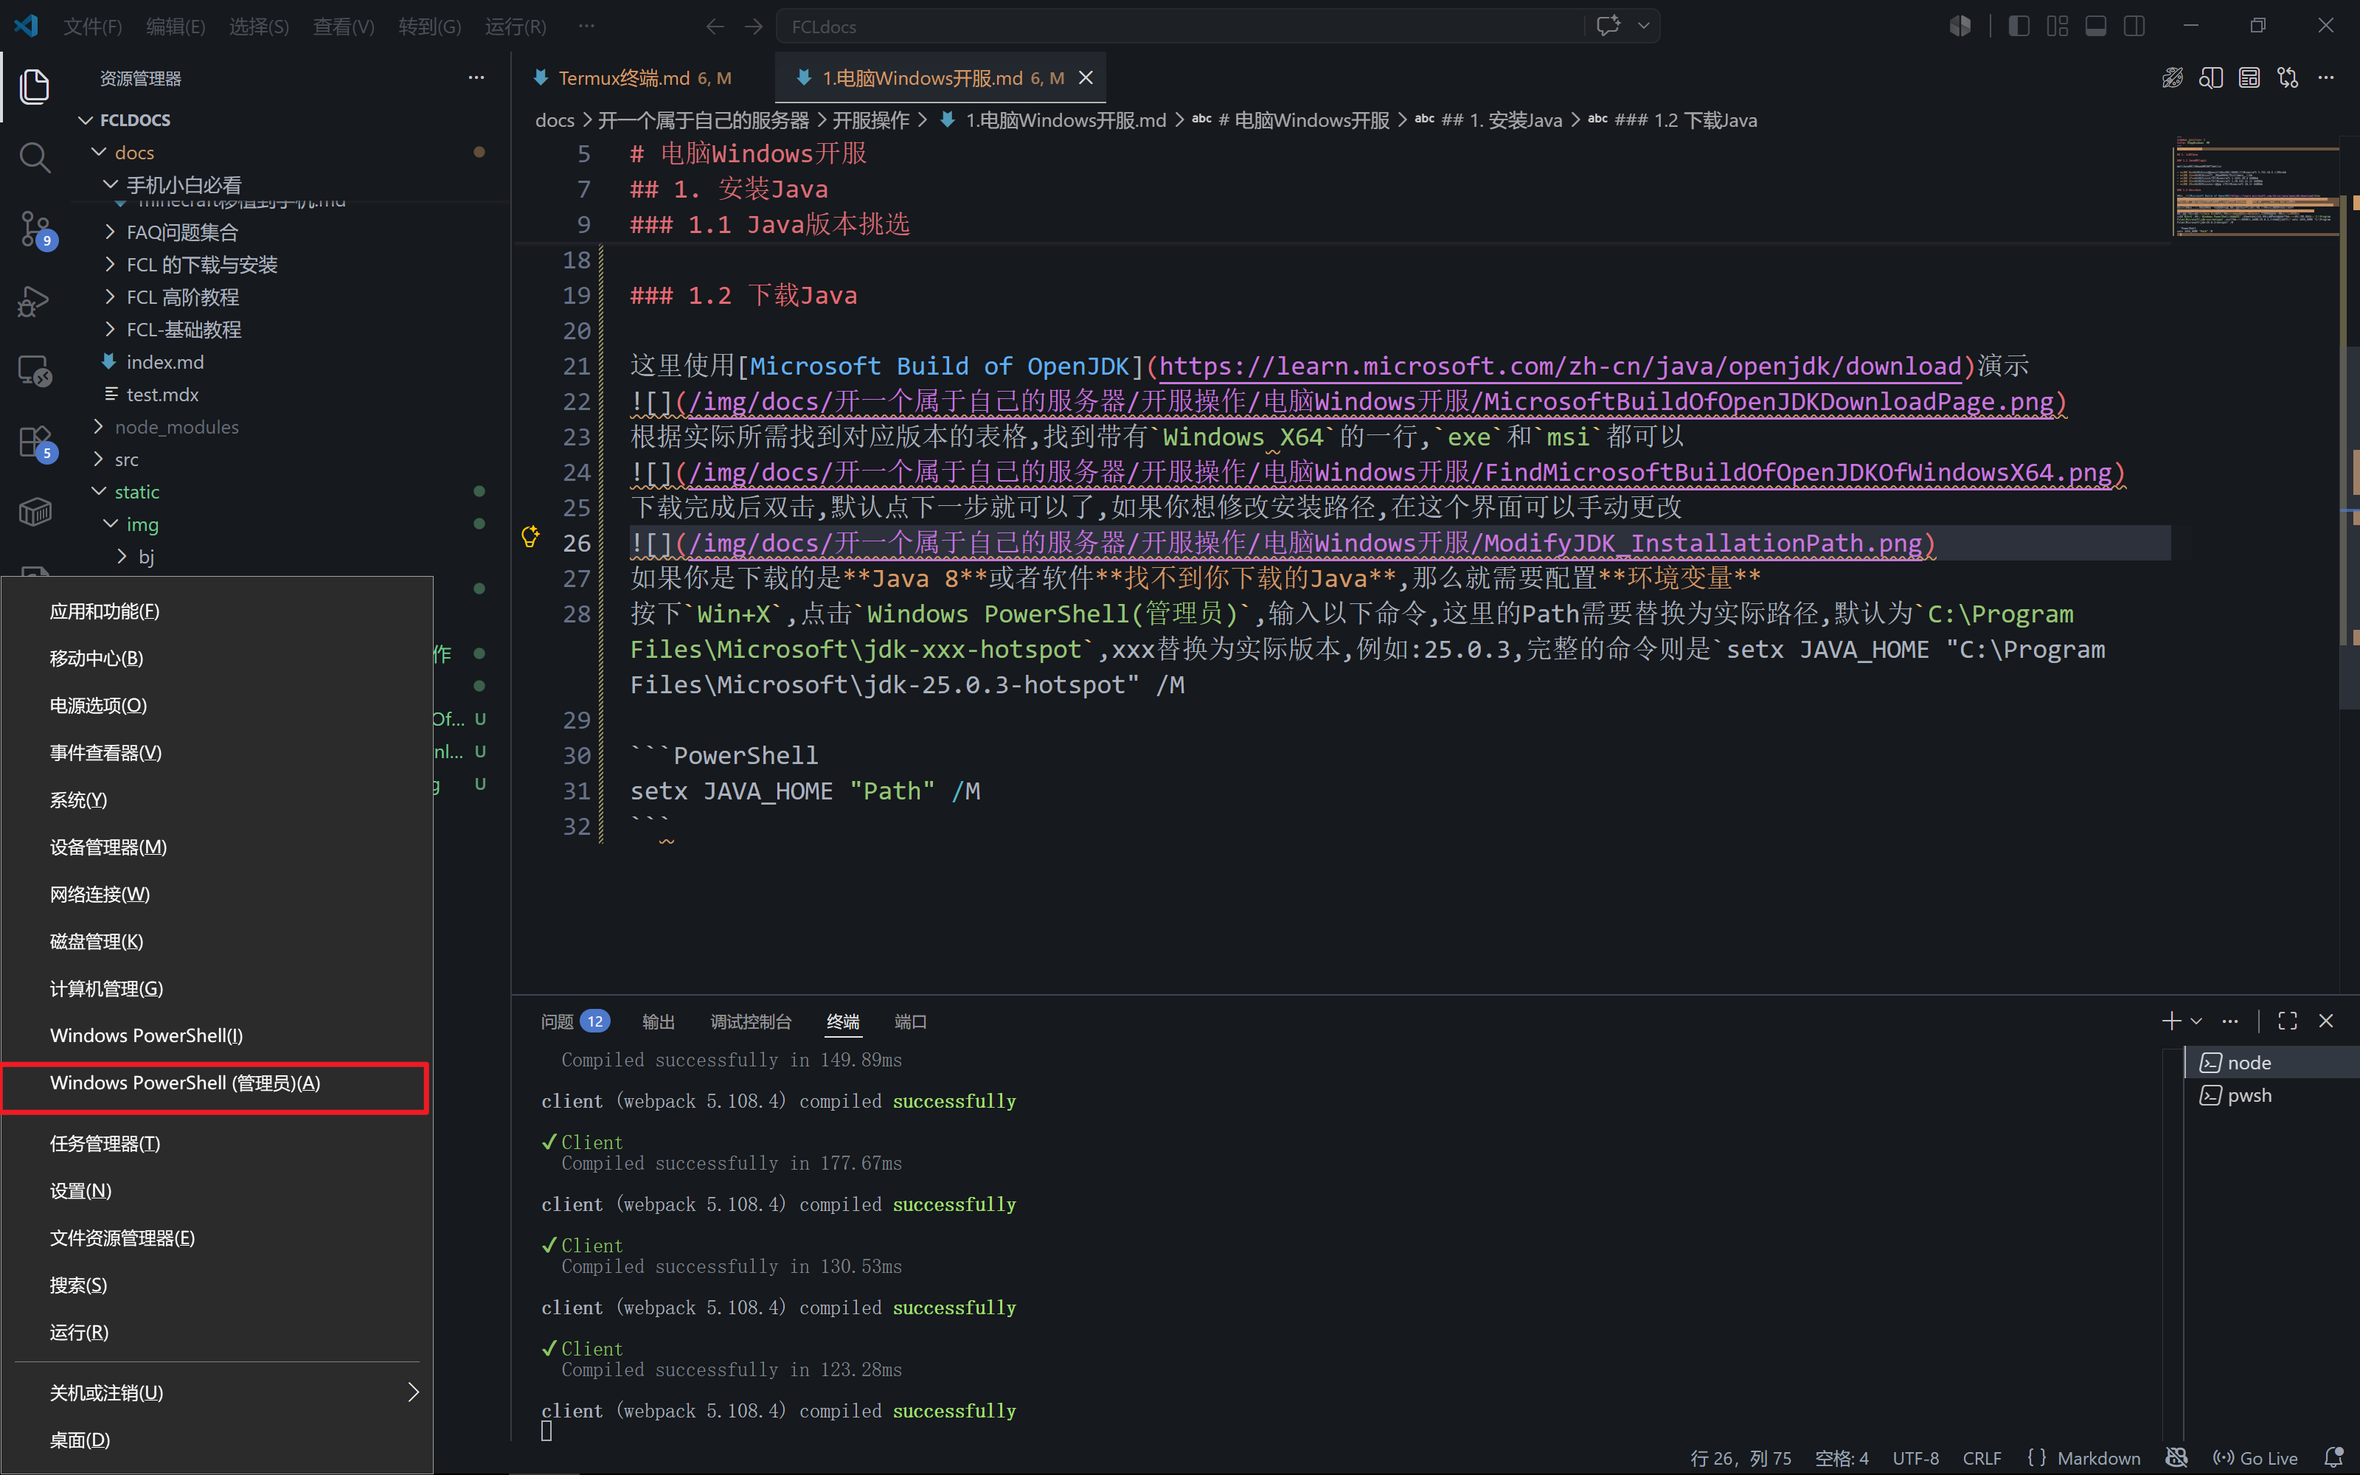
Task: Click the open changes icon in editor toolbar
Action: pyautogui.click(x=2250, y=78)
